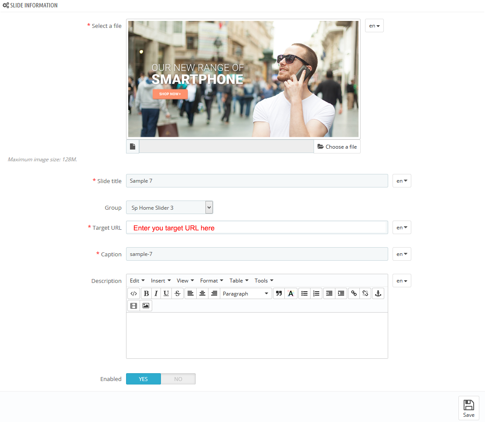The image size is (485, 422).
Task: Insert a blockquote in description
Action: (279, 294)
